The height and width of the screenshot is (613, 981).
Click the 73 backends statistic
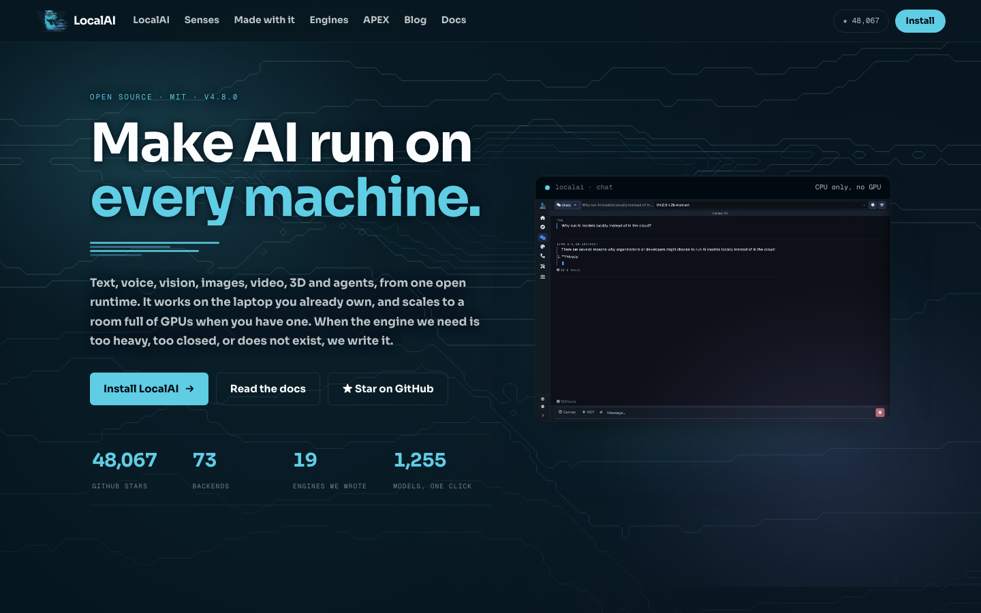(211, 470)
